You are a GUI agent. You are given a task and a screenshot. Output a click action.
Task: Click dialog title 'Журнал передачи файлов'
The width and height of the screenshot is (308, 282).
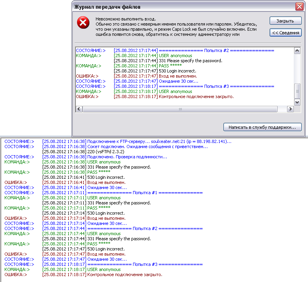pyautogui.click(x=107, y=7)
